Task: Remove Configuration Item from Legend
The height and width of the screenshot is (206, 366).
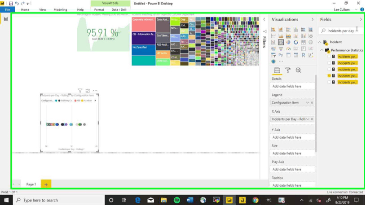Action: coord(312,103)
